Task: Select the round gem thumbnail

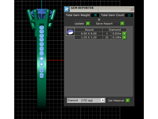Action: [x=70, y=32]
